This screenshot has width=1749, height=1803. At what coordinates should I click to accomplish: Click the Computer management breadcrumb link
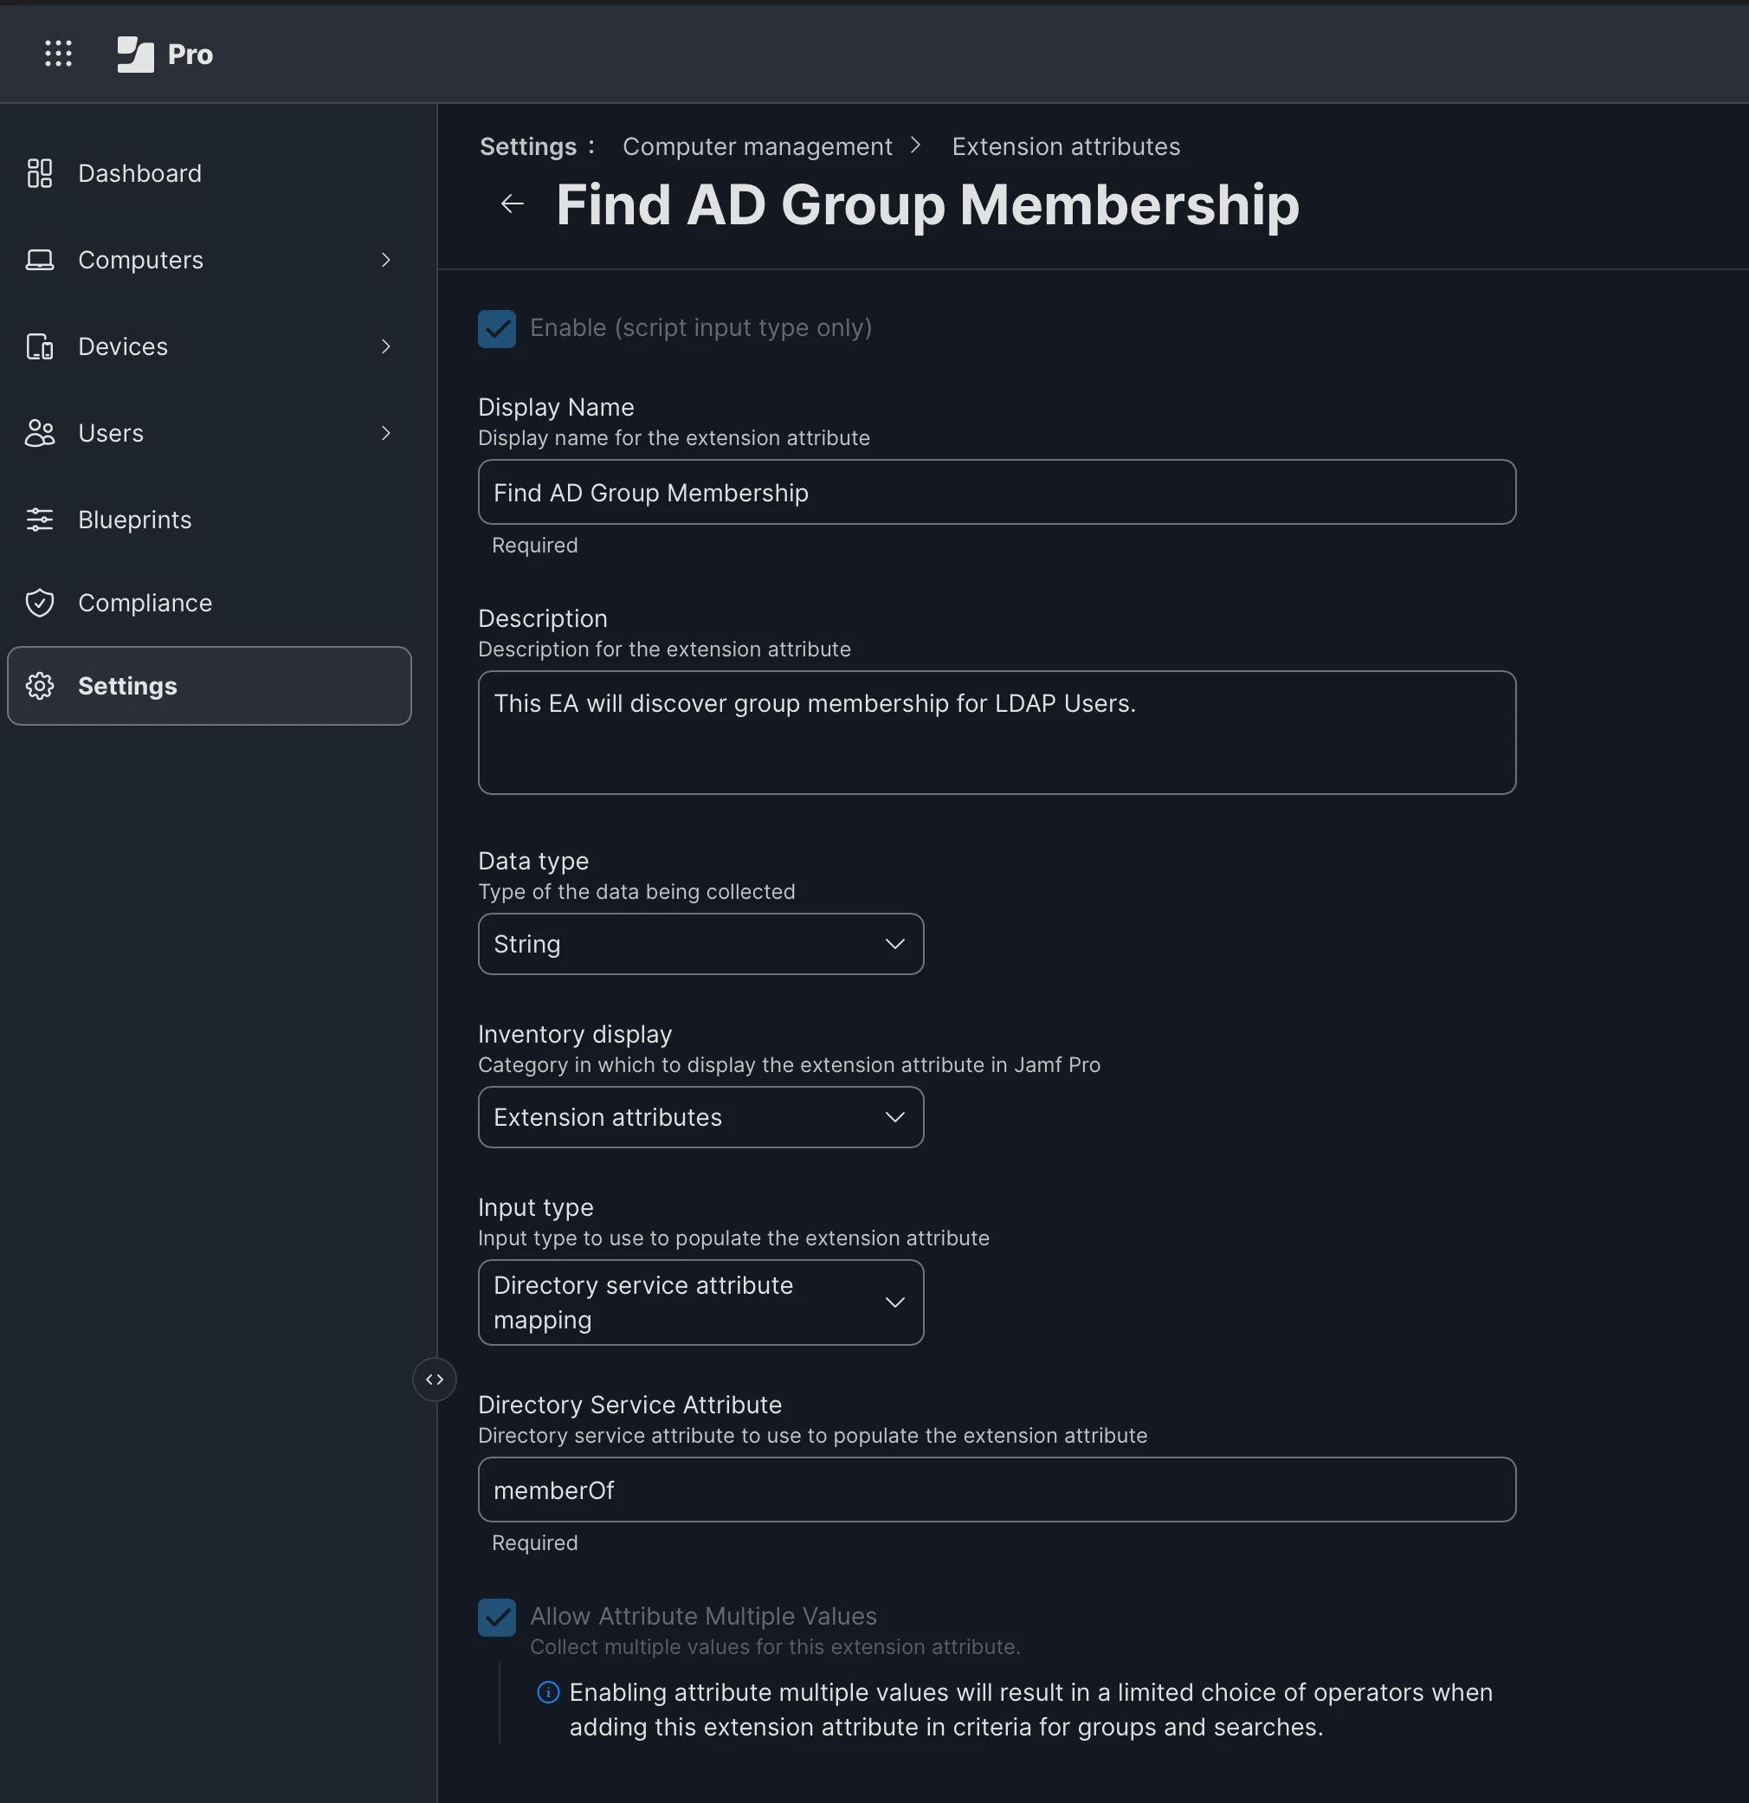pyautogui.click(x=756, y=146)
